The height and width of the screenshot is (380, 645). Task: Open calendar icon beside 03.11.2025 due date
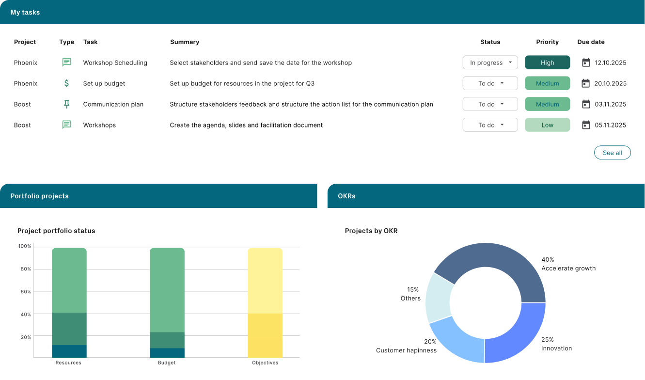(586, 104)
